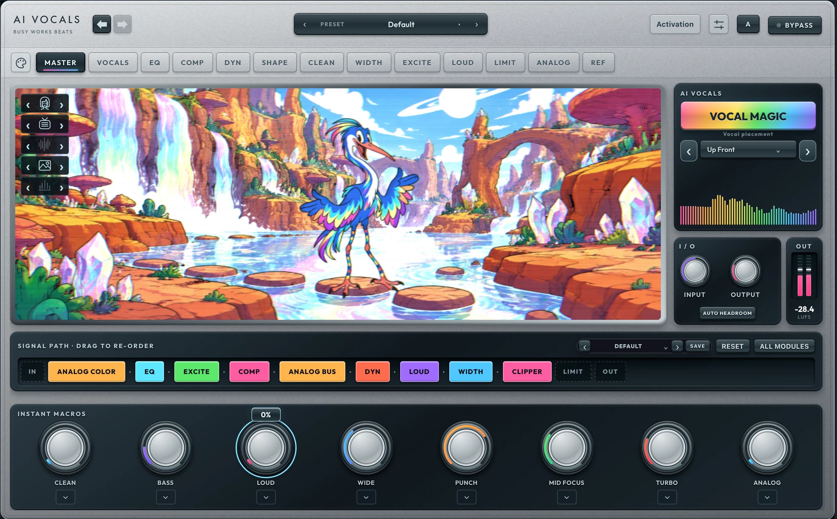Screen dimensions: 837x519
Task: Select the TV screen effect icon
Action: point(45,124)
